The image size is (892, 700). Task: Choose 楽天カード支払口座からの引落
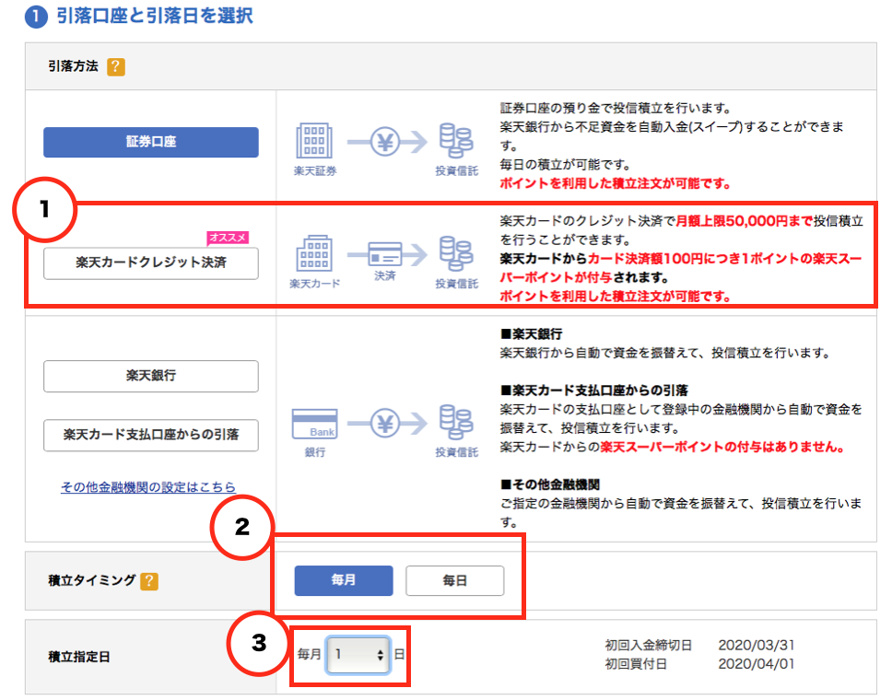click(151, 434)
